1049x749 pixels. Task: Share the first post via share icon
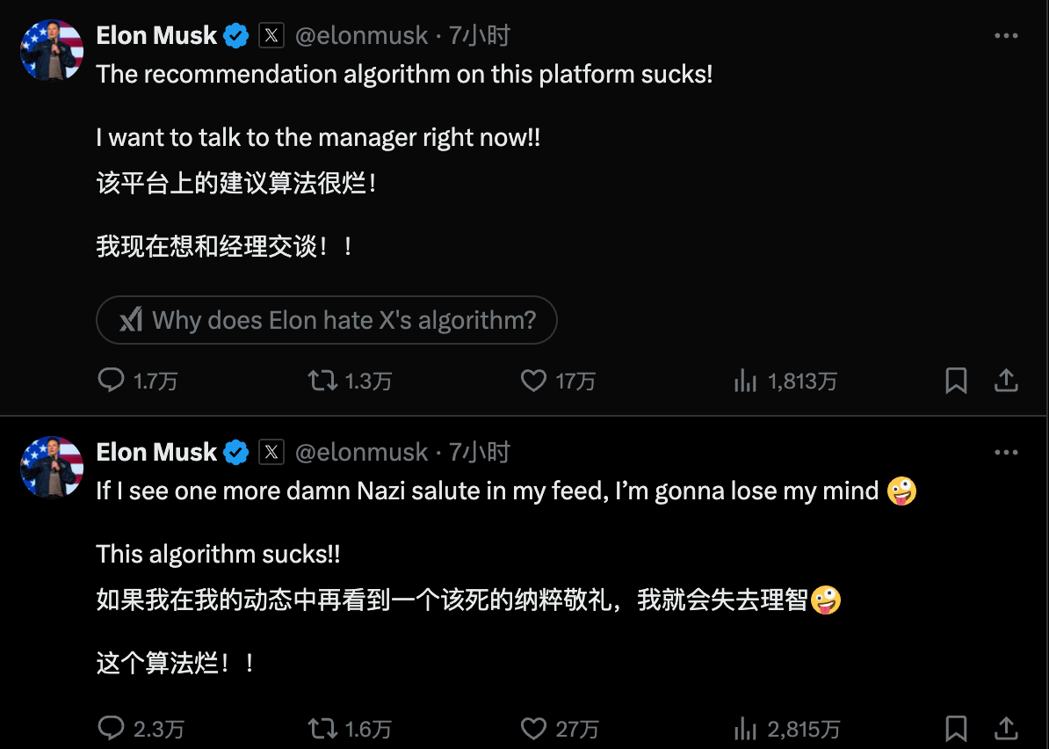pyautogui.click(x=1006, y=380)
